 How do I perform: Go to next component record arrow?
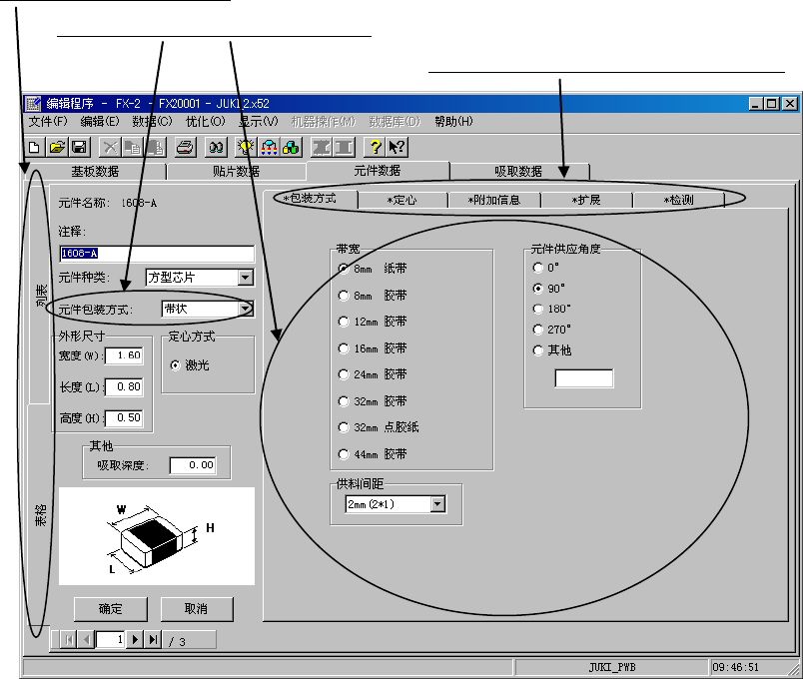coord(136,640)
